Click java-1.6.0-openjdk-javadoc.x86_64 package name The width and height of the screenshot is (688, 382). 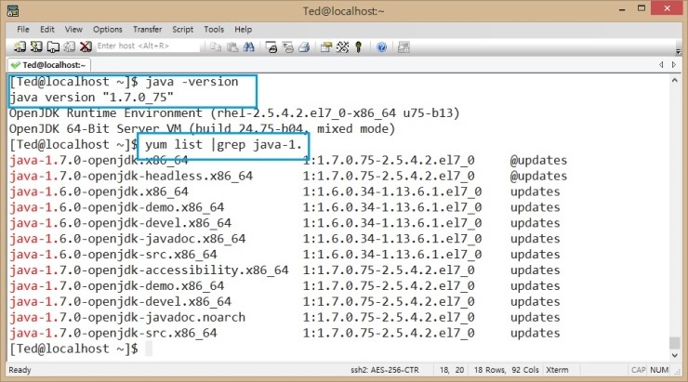click(127, 239)
